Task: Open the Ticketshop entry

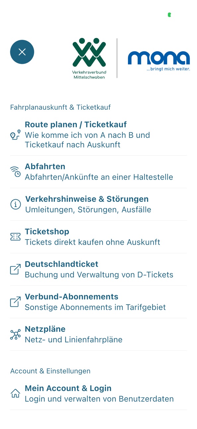Action: pos(98,237)
